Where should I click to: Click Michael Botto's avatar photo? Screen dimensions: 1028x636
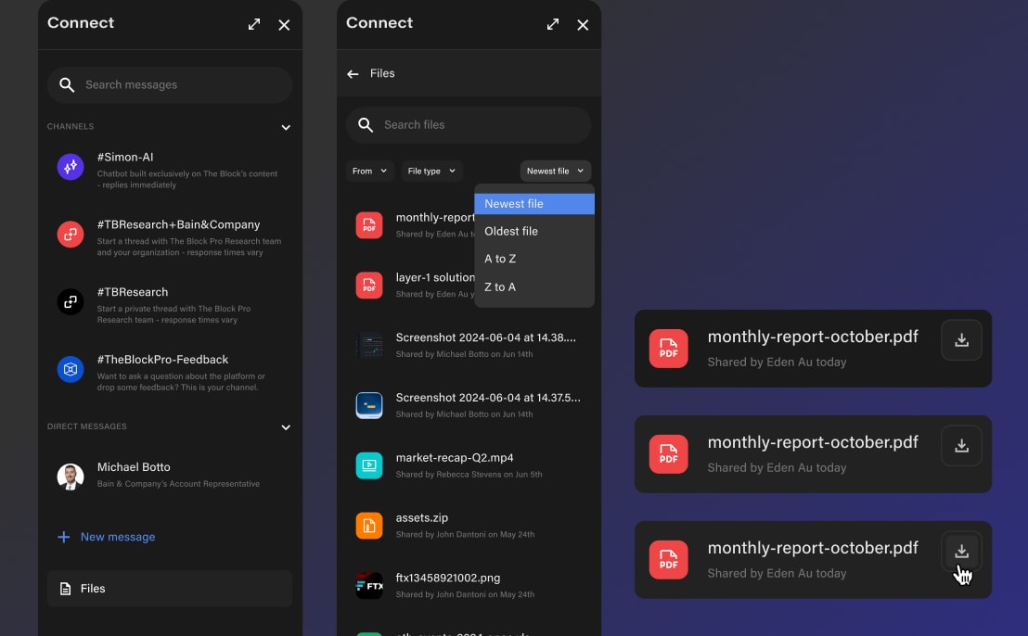(x=71, y=476)
